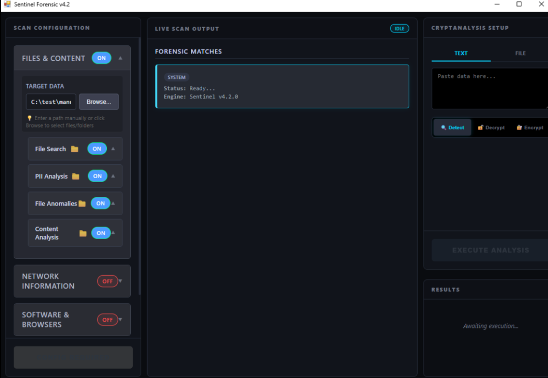Click the File Anomalies folder icon
This screenshot has width=548, height=378.
[x=82, y=203]
